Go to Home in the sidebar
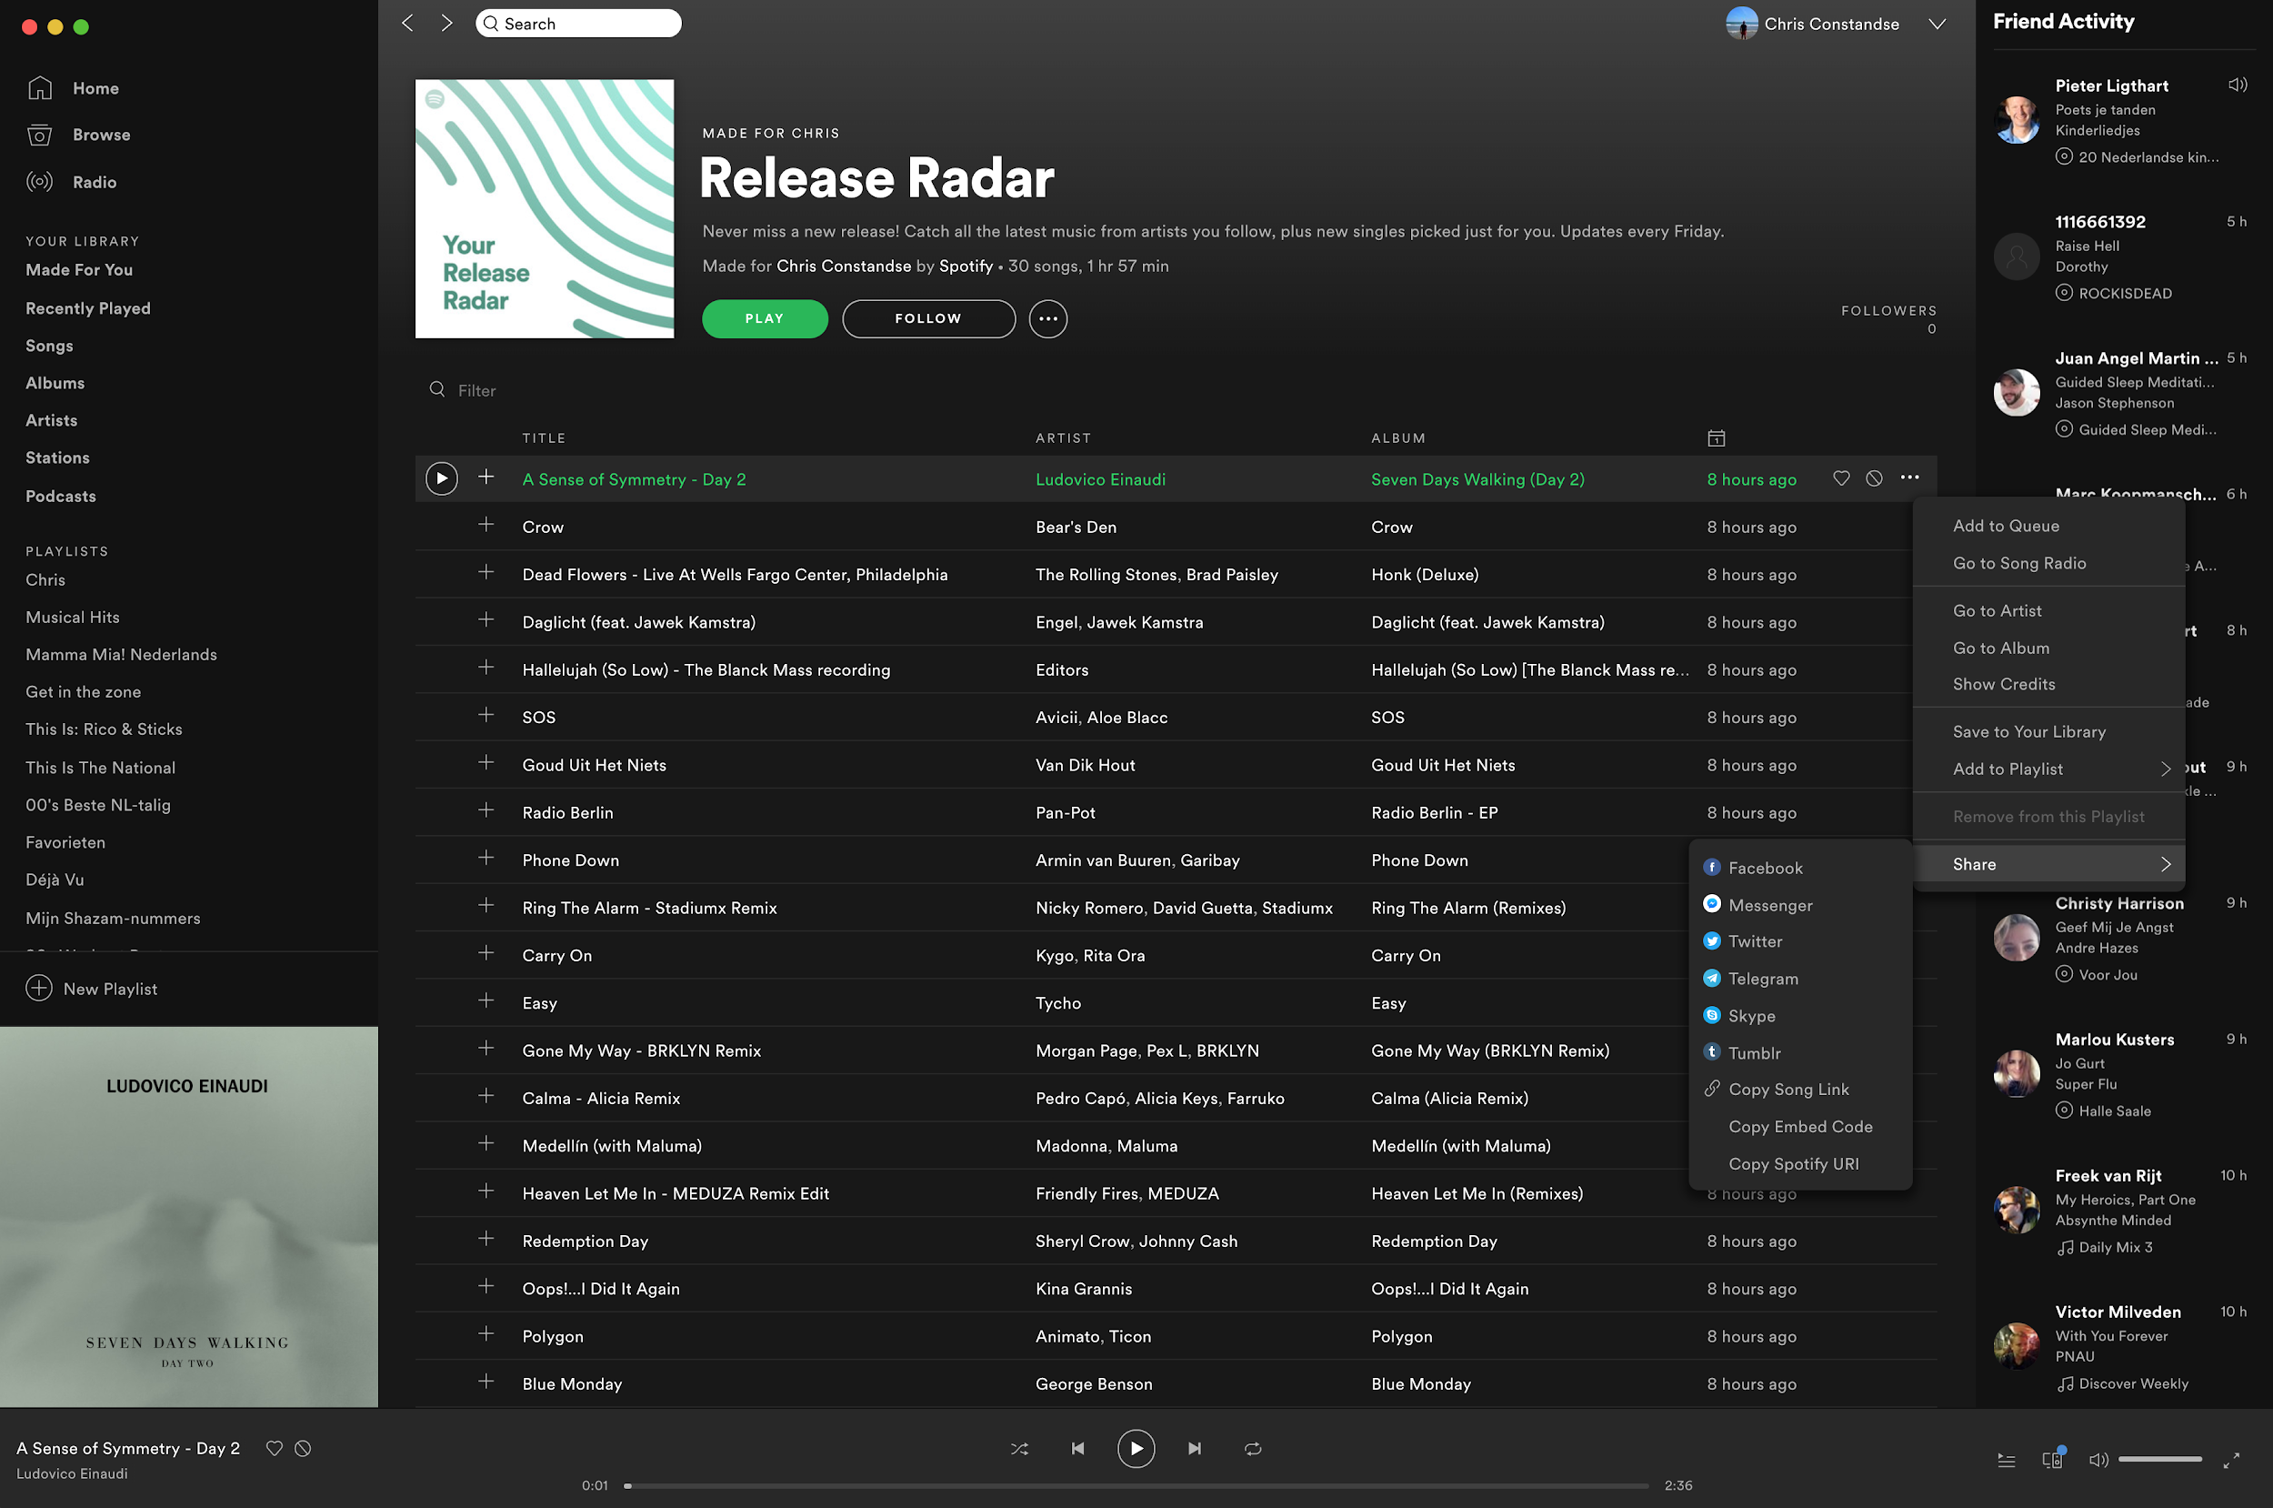Viewport: 2273px width, 1508px height. (x=73, y=87)
